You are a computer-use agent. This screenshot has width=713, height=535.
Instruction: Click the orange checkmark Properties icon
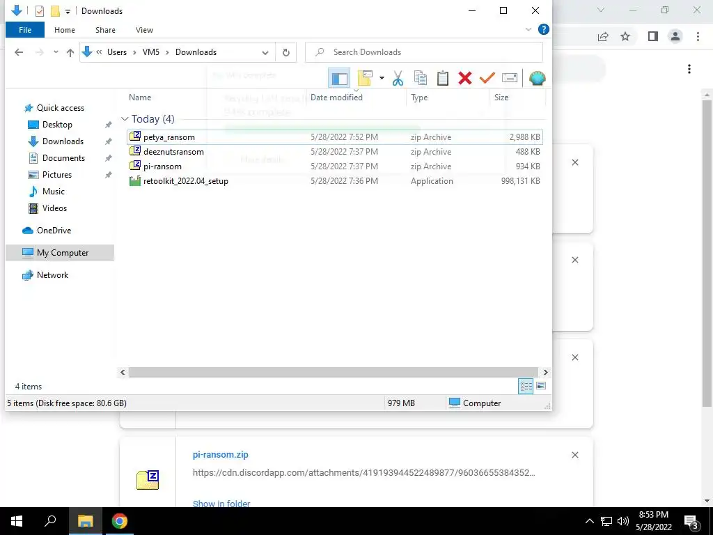click(x=487, y=78)
